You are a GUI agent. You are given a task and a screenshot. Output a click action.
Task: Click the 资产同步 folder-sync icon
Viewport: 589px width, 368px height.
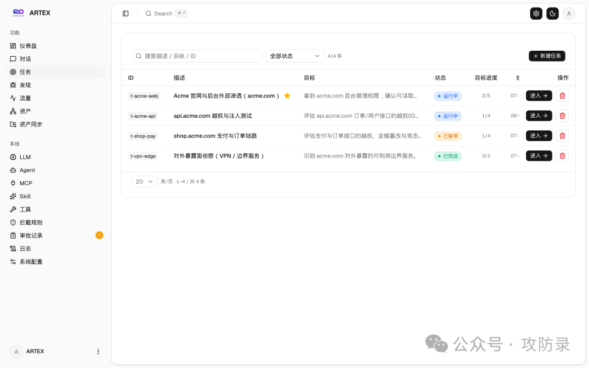pos(13,124)
